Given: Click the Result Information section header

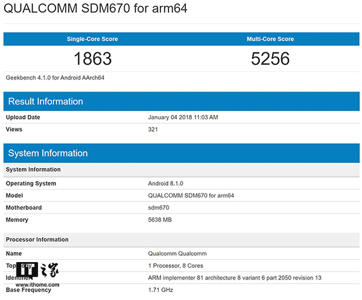Looking at the screenshot, I should pos(45,101).
